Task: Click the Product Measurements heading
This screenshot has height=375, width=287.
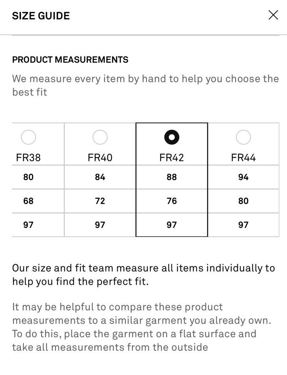Action: point(70,60)
